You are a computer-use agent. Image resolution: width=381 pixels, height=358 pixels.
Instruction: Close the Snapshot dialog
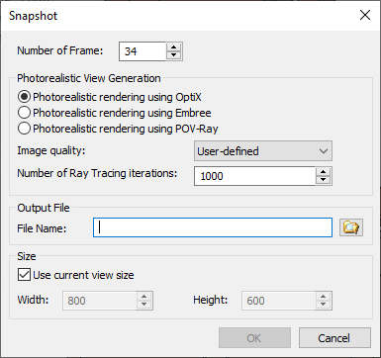click(365, 15)
